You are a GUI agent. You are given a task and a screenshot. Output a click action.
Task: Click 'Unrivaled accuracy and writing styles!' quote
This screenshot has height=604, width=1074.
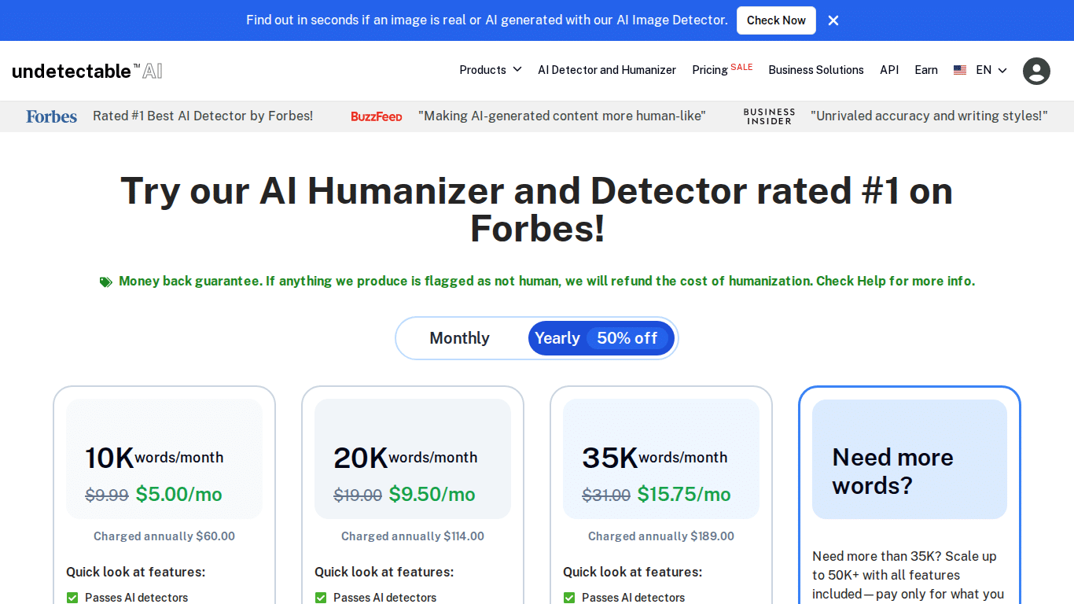(x=929, y=116)
